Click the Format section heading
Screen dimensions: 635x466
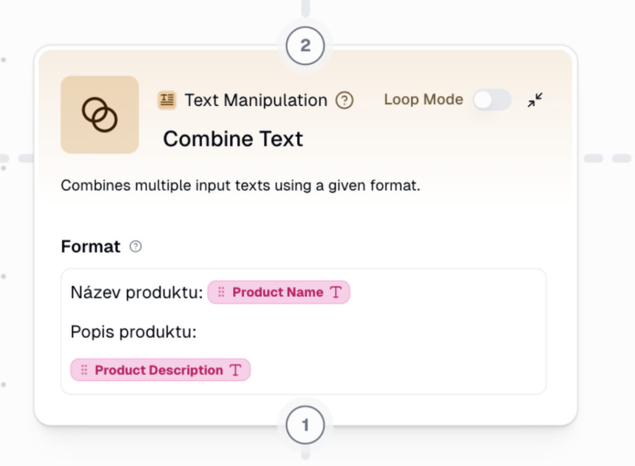91,247
